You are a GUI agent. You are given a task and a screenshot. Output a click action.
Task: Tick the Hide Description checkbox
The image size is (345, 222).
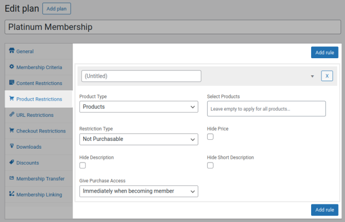click(x=82, y=166)
